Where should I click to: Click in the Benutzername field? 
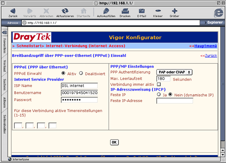79,93
